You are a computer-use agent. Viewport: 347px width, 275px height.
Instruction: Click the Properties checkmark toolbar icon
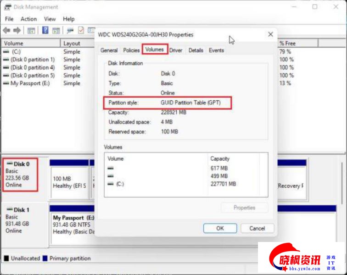(x=81, y=30)
